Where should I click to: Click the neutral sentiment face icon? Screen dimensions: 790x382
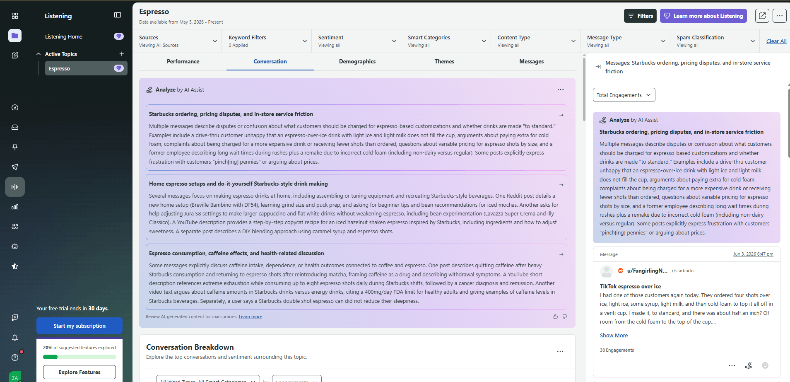pyautogui.click(x=765, y=365)
